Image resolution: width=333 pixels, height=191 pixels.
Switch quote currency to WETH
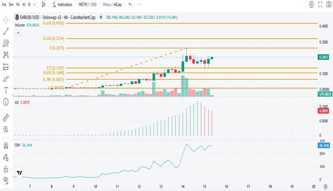(83, 5)
